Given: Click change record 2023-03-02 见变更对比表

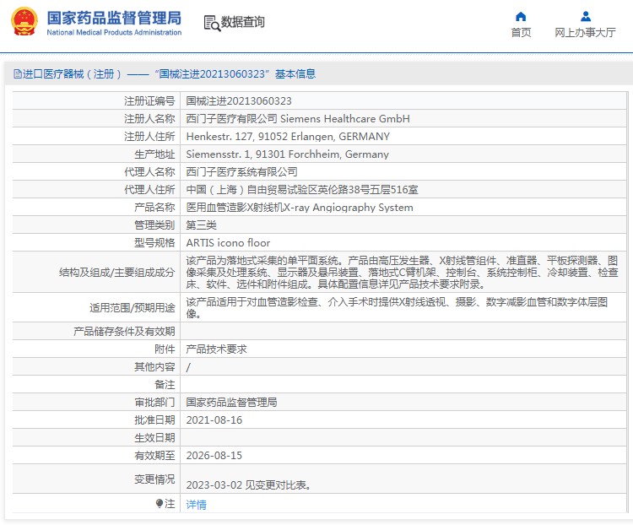Looking at the screenshot, I should [x=248, y=485].
